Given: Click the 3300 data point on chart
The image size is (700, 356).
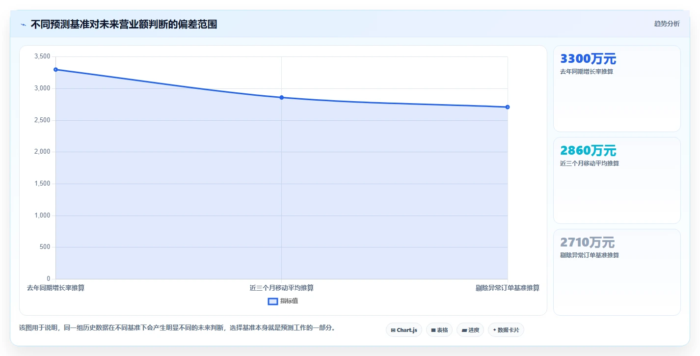Looking at the screenshot, I should click(55, 70).
